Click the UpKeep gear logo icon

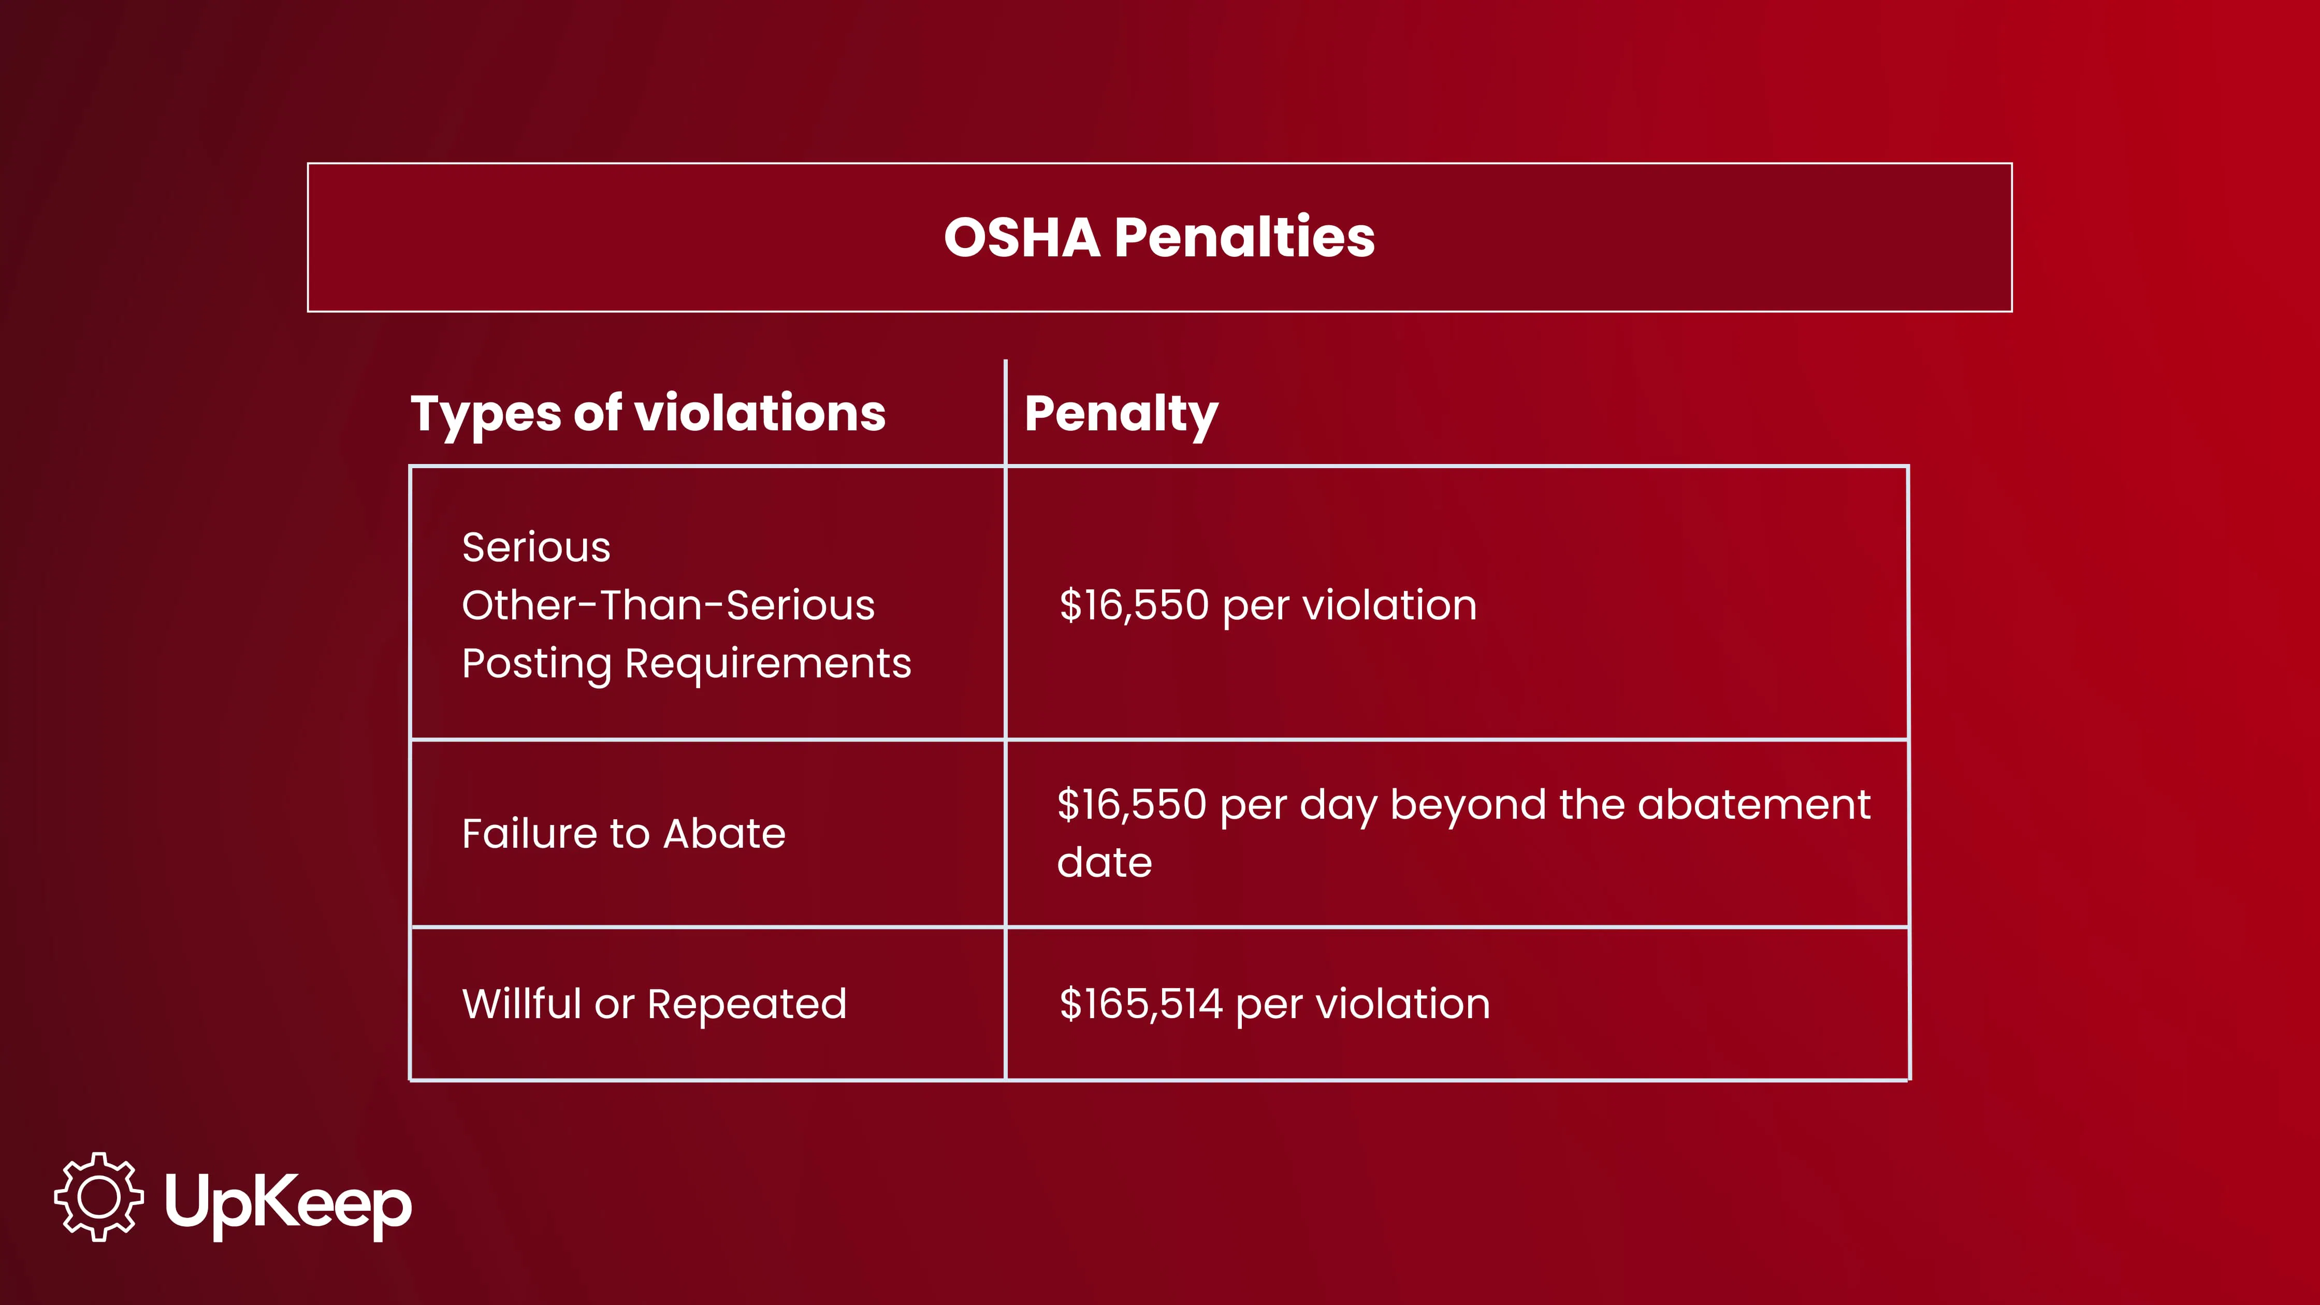pyautogui.click(x=98, y=1197)
